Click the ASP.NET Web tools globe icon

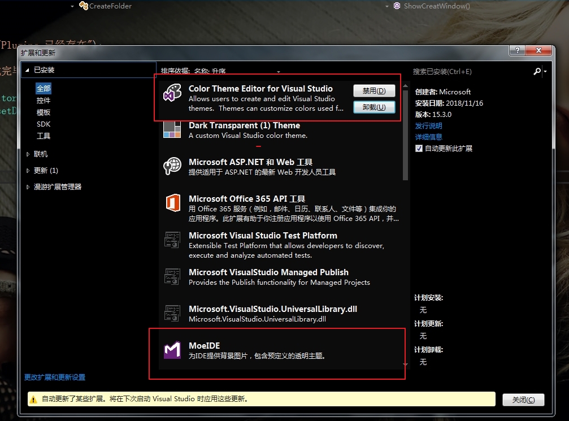click(x=172, y=166)
